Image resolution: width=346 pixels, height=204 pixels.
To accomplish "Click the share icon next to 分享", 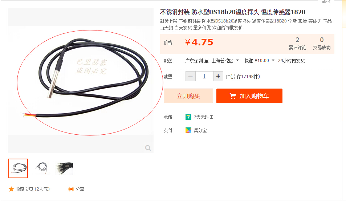I will coord(71,189).
